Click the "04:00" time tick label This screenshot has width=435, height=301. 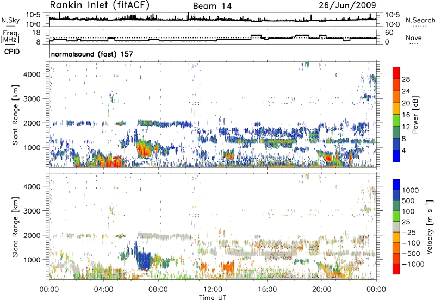(103, 290)
